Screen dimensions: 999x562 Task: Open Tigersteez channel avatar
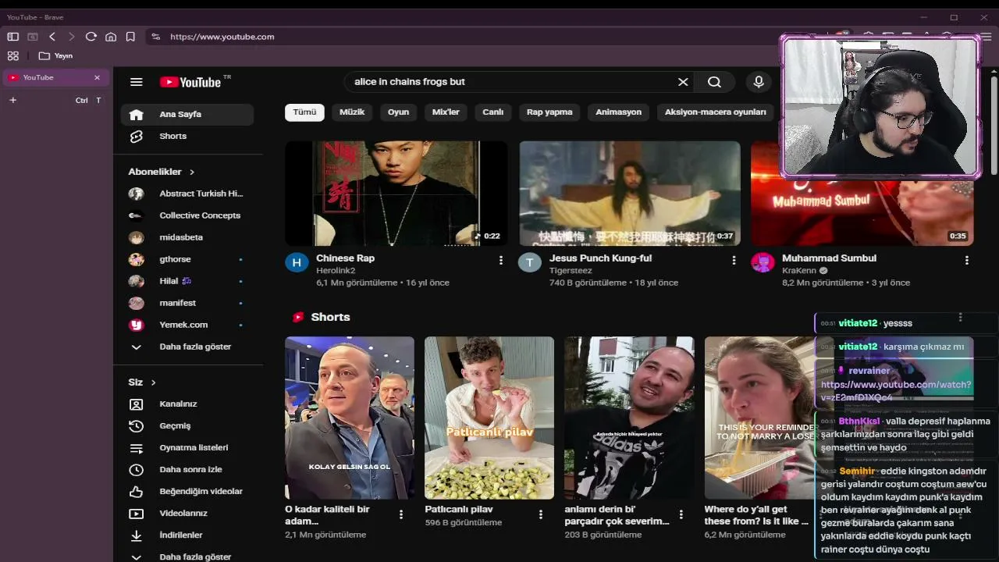(530, 262)
